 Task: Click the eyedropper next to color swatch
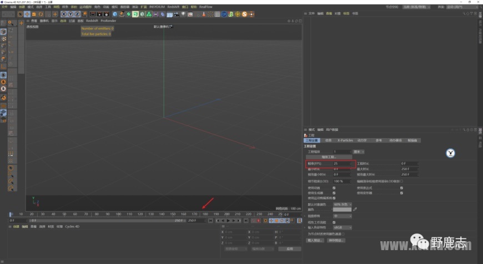click(355, 209)
